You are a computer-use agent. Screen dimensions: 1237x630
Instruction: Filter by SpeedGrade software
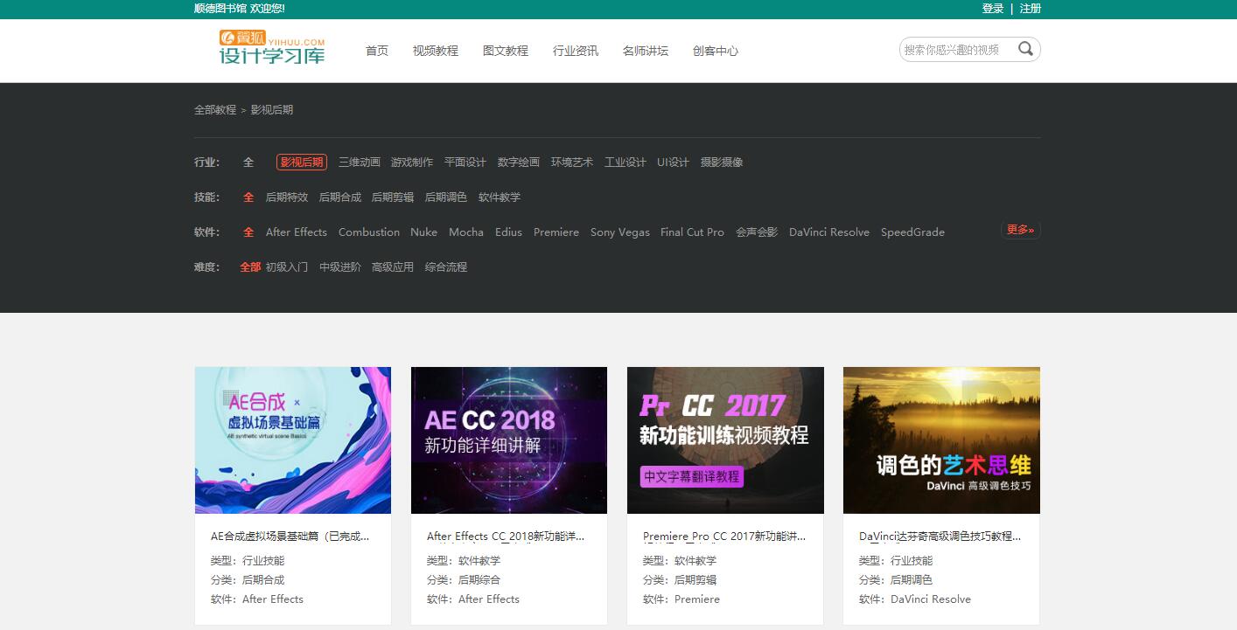(x=912, y=232)
